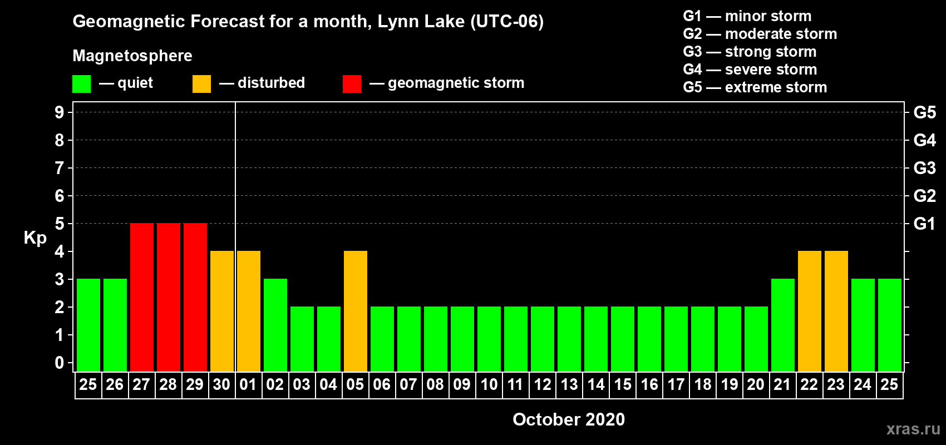946x445 pixels.
Task: Click the Kp axis title
Action: [x=35, y=238]
